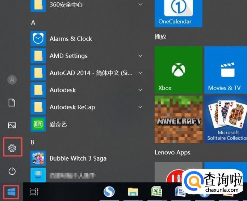
Task: Click the AutoCAD 2014 folder icon
Action: tap(38, 73)
